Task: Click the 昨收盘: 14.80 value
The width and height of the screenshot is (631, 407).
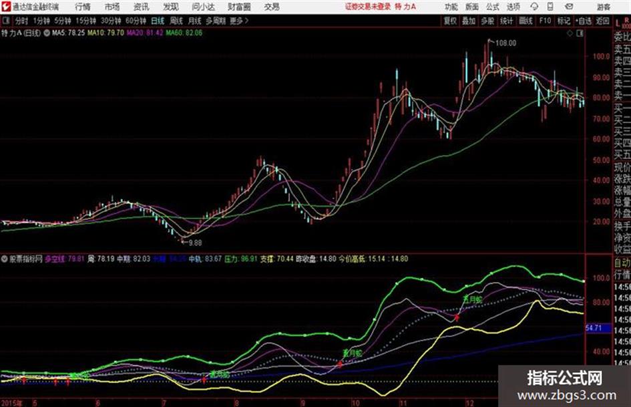Action: pos(316,259)
